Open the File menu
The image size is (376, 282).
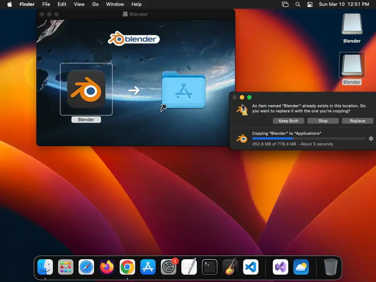[46, 4]
